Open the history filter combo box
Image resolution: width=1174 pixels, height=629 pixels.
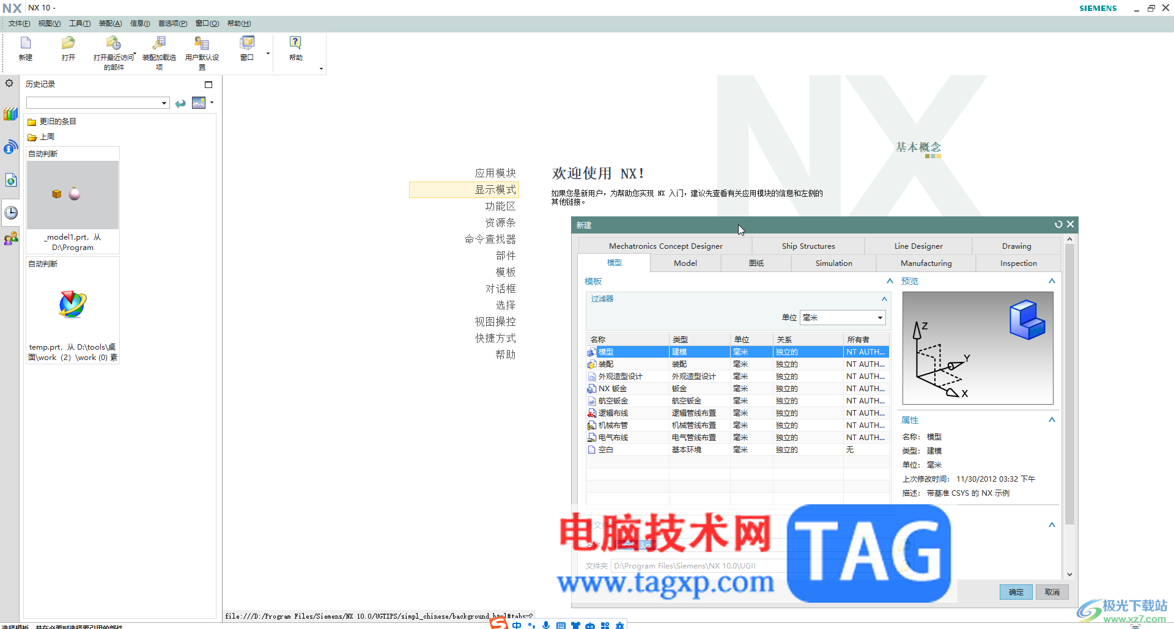point(98,103)
